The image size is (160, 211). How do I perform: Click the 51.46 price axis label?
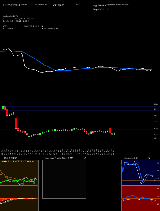click(156, 129)
